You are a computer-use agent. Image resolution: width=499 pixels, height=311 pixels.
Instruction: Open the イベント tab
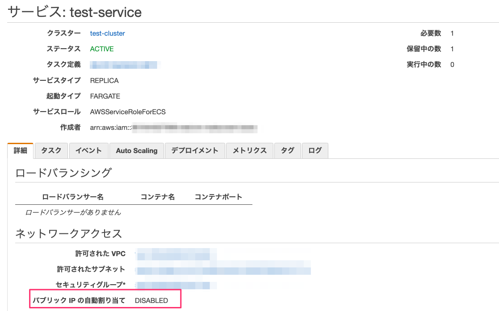click(x=88, y=151)
